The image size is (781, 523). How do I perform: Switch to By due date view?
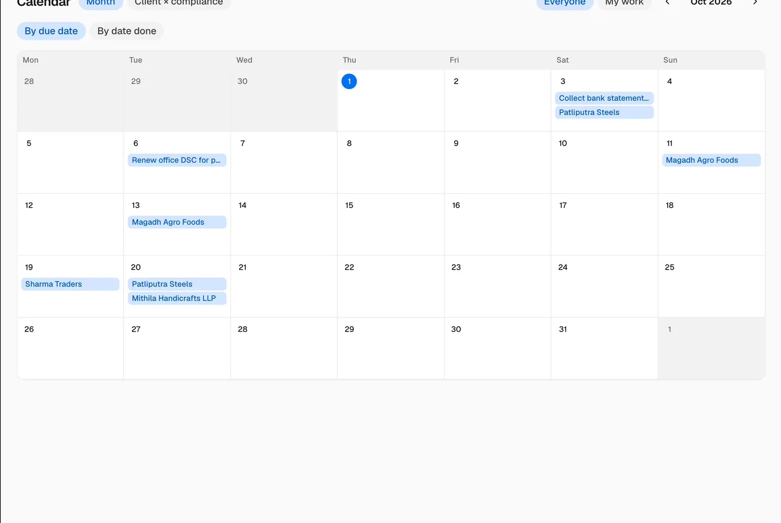click(51, 31)
